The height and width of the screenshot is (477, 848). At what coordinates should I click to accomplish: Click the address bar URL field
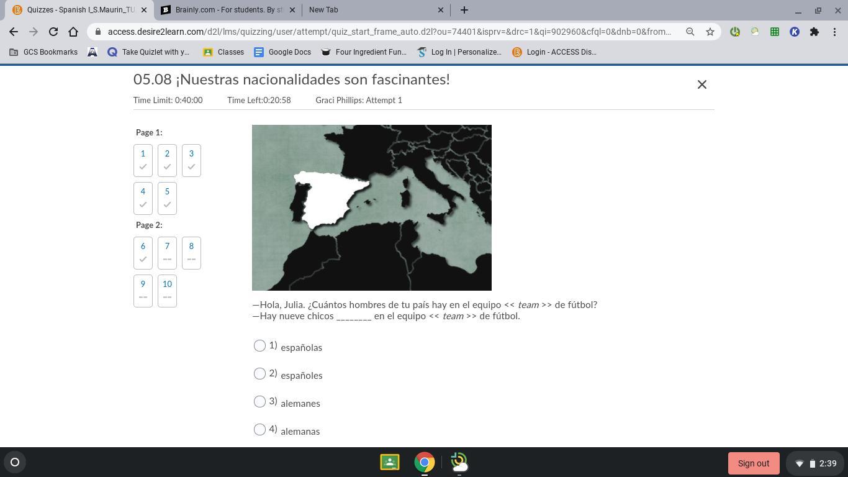pos(389,32)
